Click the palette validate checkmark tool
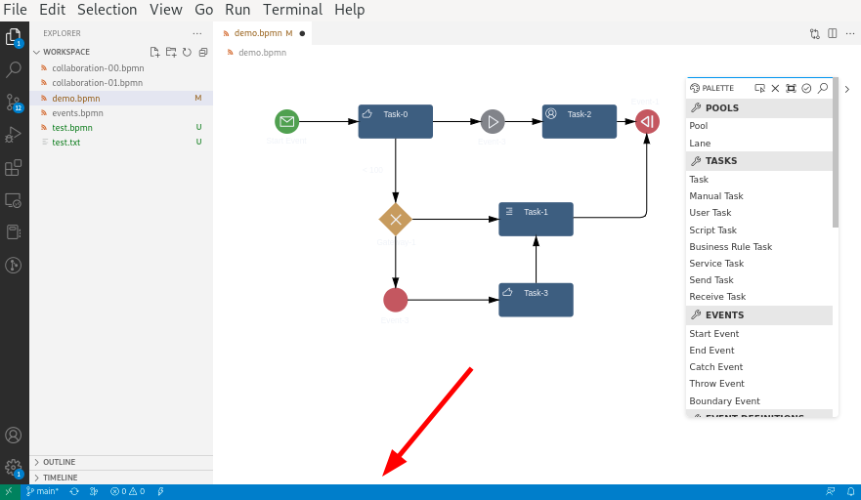Screen dimensions: 861x500 pyautogui.click(x=806, y=88)
